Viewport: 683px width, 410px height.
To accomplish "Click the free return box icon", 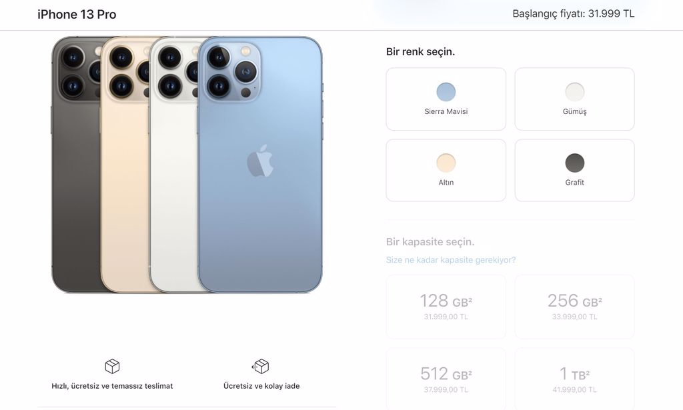I will point(261,367).
